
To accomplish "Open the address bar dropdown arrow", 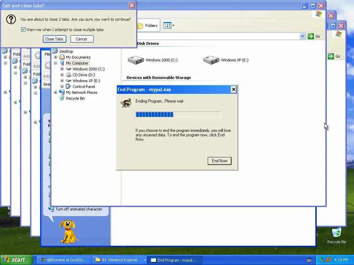I will 302,36.
